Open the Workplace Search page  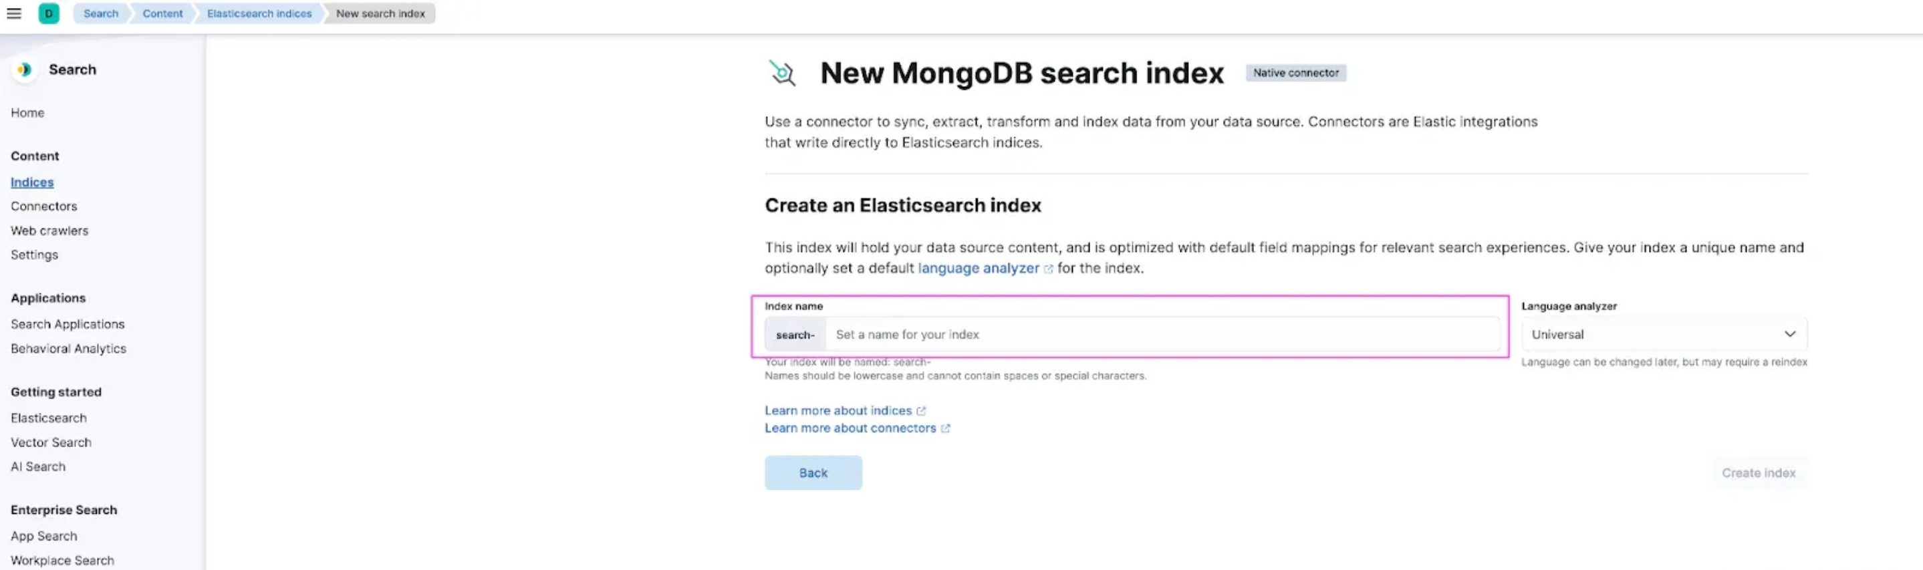coord(62,559)
